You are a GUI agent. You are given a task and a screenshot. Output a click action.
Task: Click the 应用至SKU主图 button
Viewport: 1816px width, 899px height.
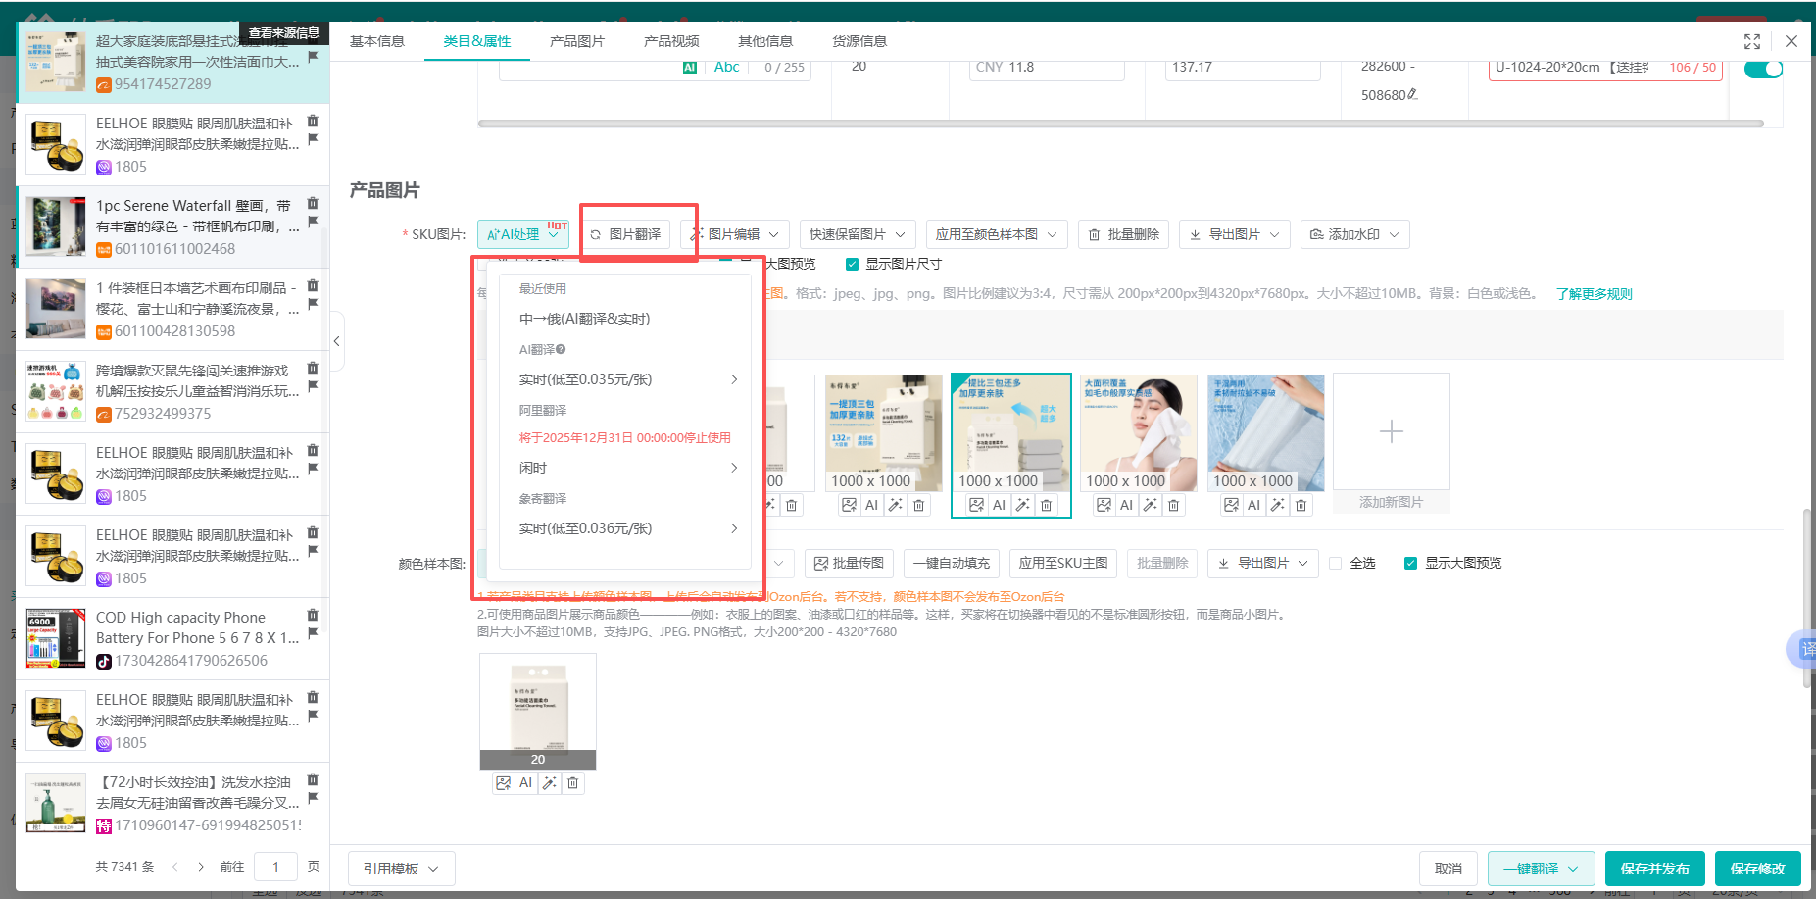[1063, 563]
